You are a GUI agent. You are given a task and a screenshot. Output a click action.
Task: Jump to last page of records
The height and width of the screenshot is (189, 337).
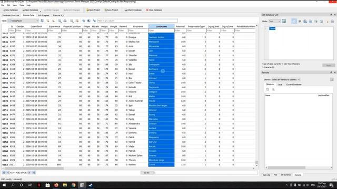[34, 173]
